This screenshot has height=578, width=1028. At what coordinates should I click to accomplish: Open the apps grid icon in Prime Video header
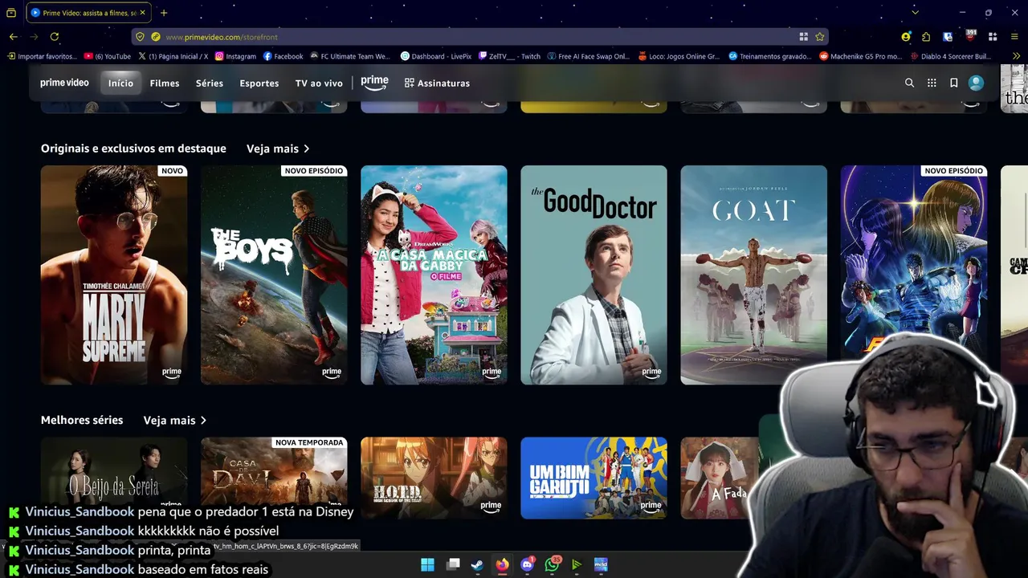pos(932,83)
